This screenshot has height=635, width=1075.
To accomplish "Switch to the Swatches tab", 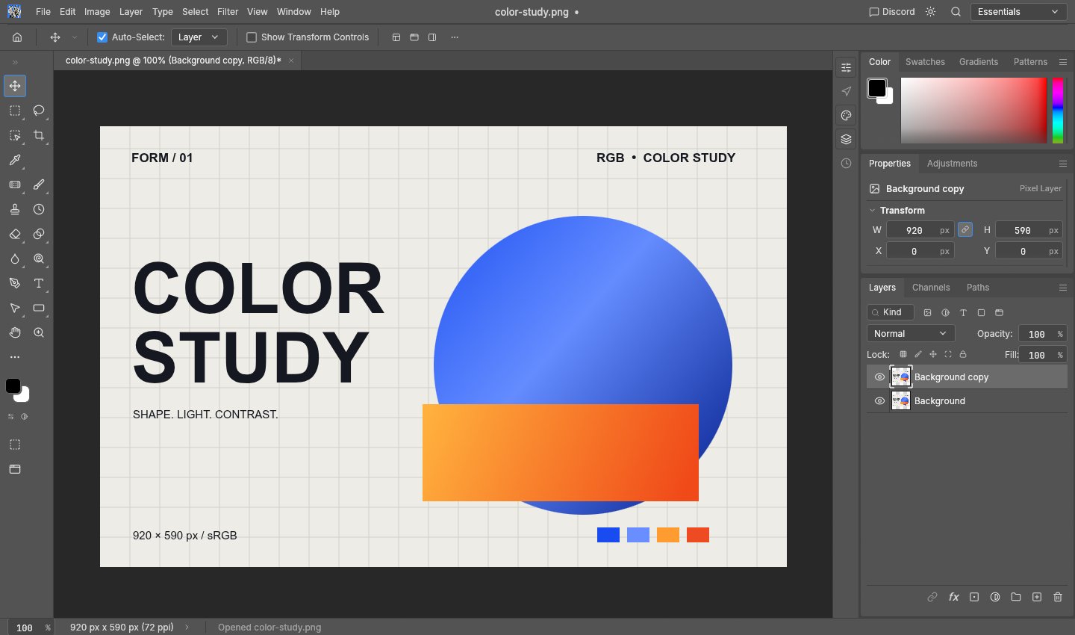I will [925, 62].
